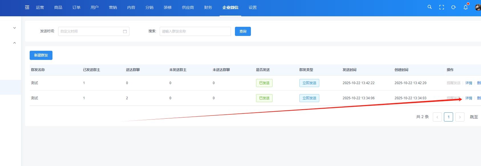Open the search magnifier icon

429,7
